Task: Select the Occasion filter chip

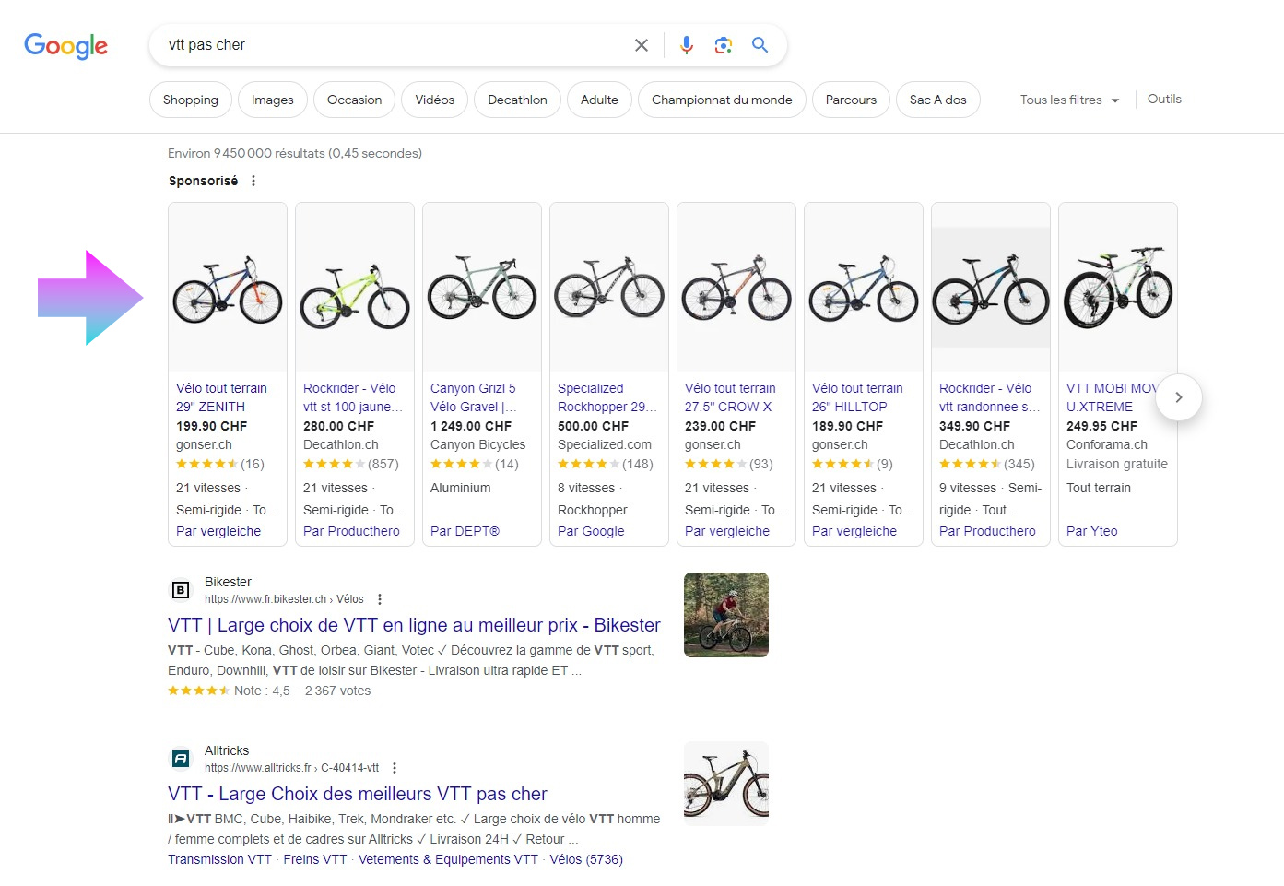Action: coord(354,100)
